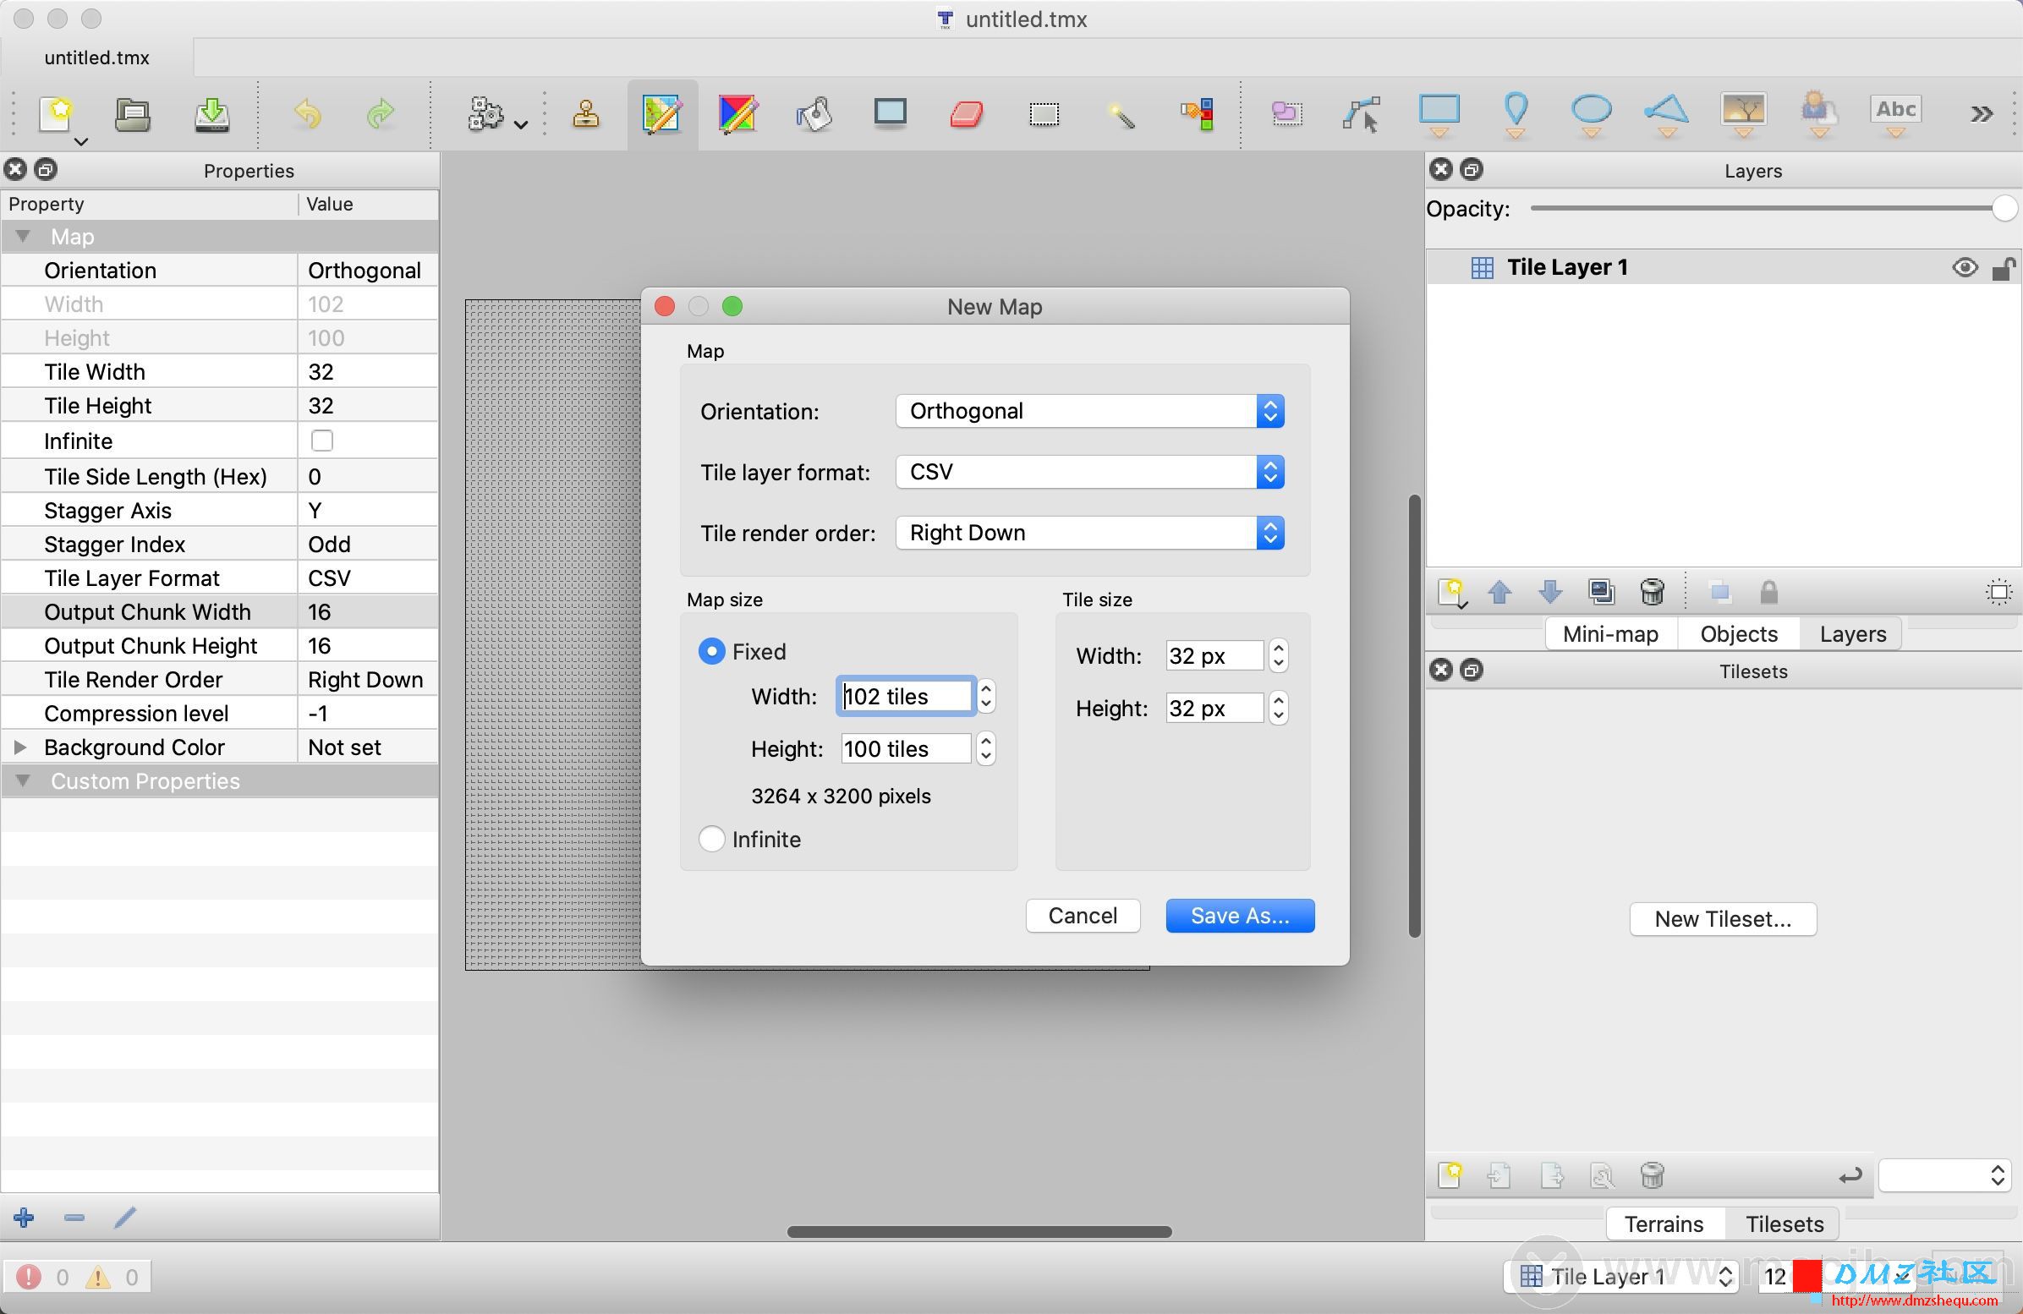The height and width of the screenshot is (1314, 2023).
Task: Select the Insert Template tool
Action: [1819, 114]
